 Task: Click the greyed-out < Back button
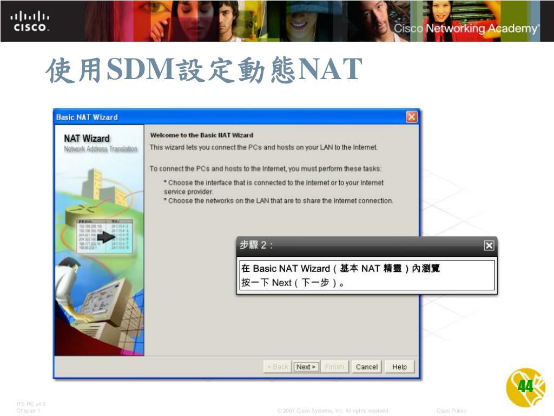(278, 367)
